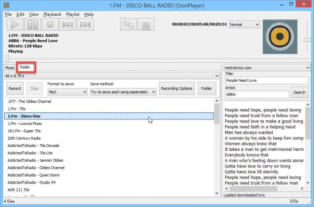314x207 pixels.
Task: Click the volume slider handle
Action: [x=307, y=40]
